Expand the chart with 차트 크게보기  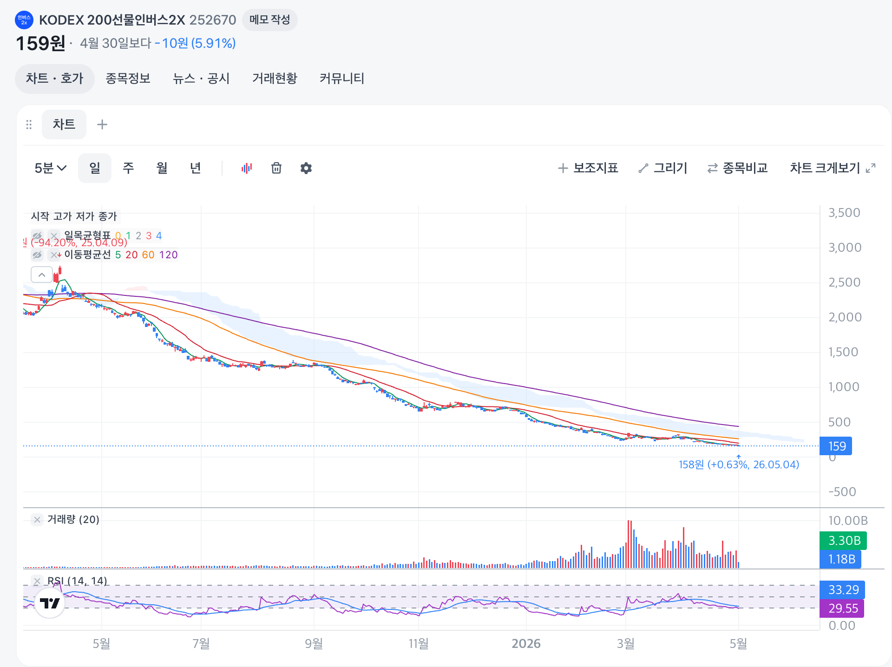click(833, 168)
